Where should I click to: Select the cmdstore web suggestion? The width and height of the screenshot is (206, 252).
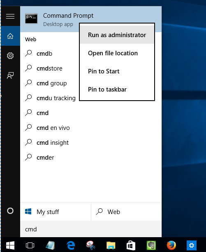coord(50,68)
